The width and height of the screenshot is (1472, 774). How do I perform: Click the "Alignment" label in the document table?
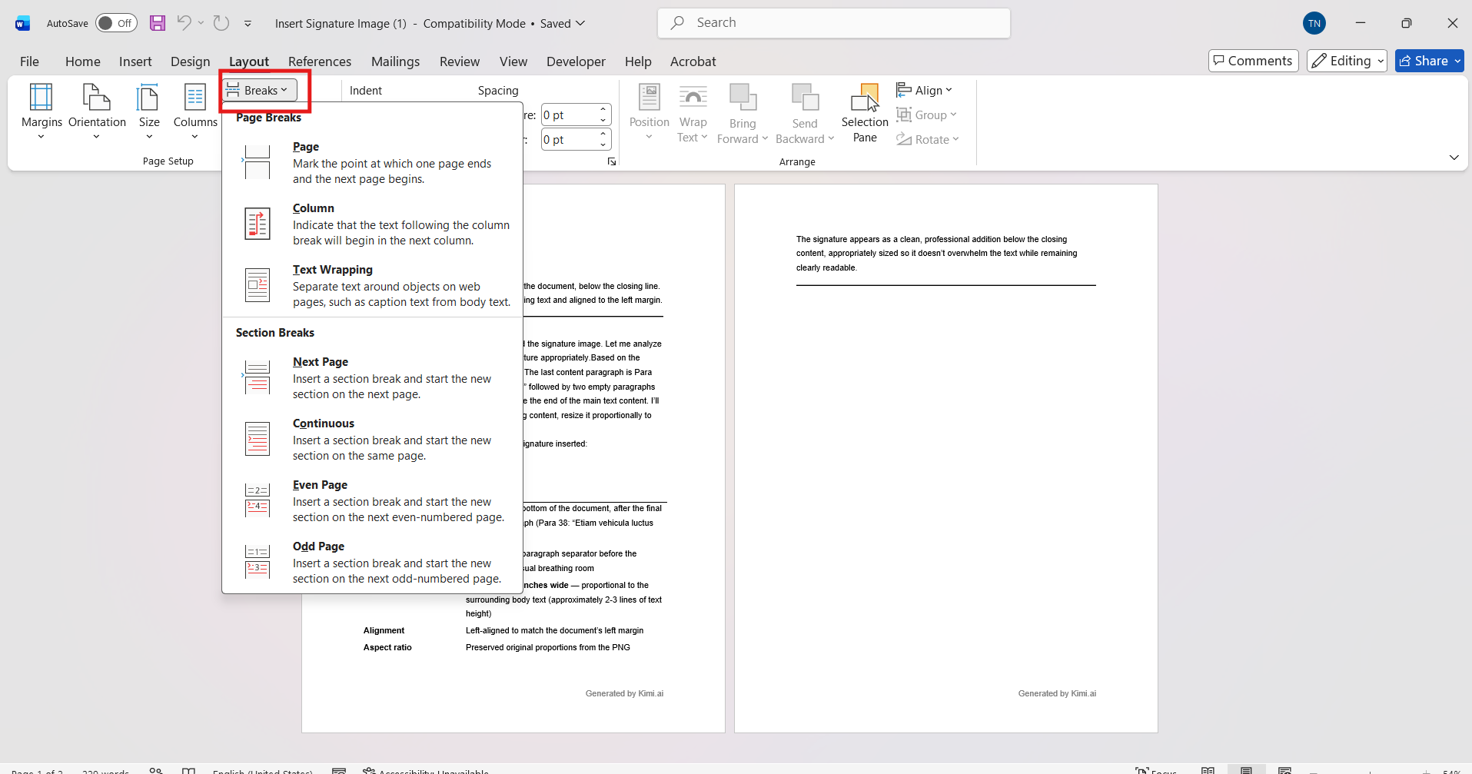point(384,630)
